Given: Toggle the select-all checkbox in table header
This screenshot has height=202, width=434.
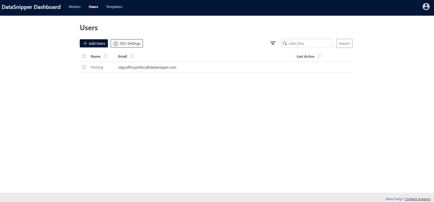Looking at the screenshot, I should [84, 56].
